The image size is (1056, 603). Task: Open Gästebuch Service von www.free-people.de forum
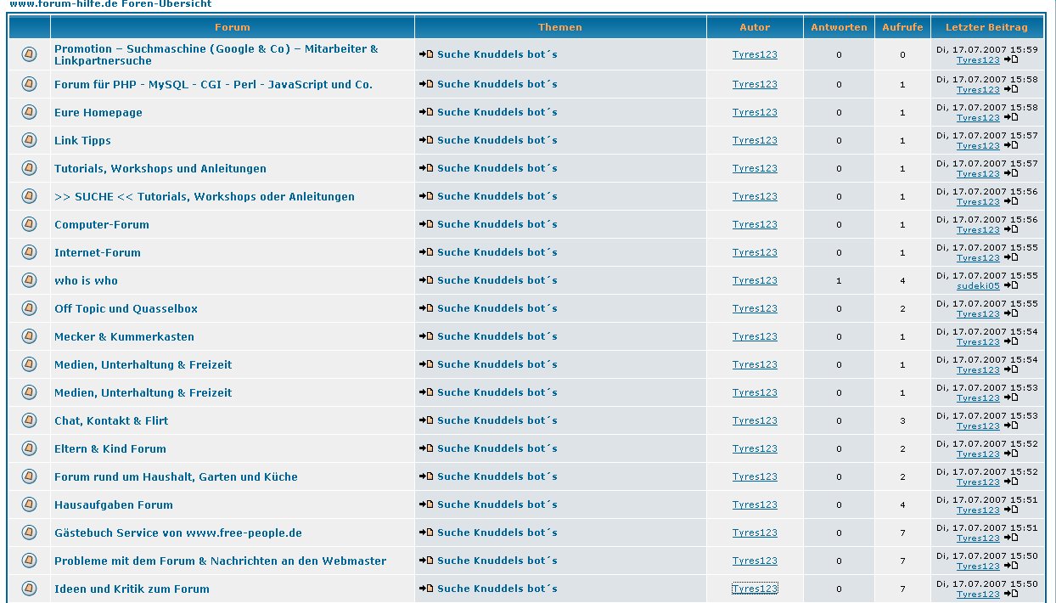click(177, 533)
